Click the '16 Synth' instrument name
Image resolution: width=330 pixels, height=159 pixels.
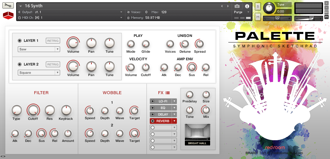(33, 6)
